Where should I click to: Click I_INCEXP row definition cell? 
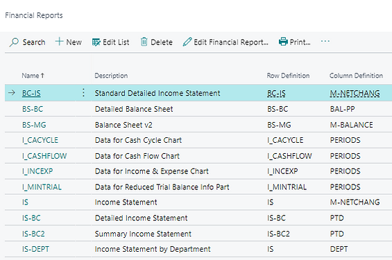coord(282,171)
